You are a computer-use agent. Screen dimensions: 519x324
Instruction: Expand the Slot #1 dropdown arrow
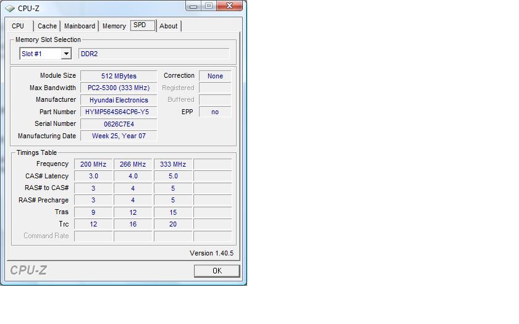tap(66, 54)
